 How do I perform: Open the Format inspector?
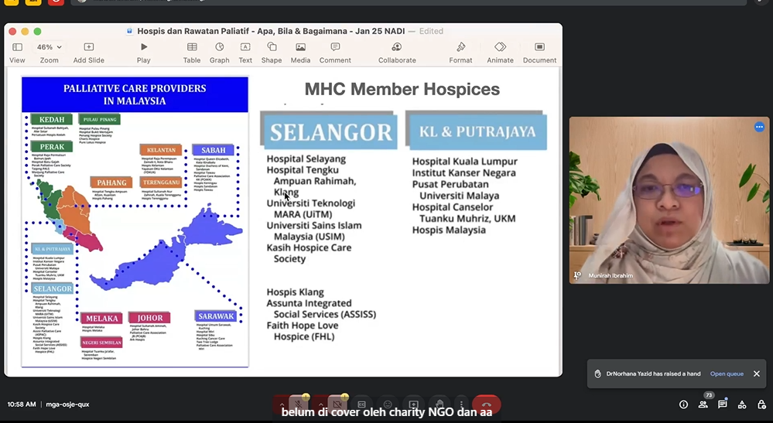click(460, 47)
